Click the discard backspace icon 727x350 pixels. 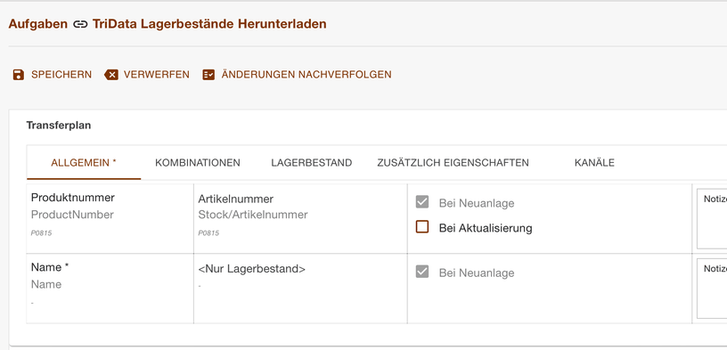click(111, 75)
